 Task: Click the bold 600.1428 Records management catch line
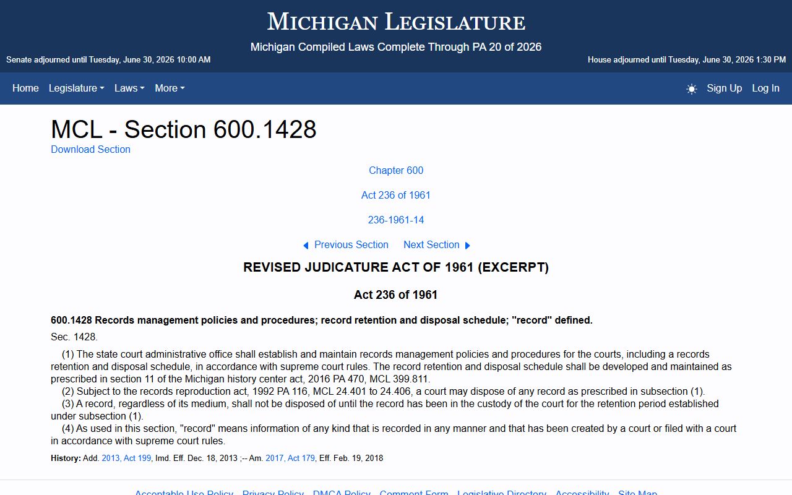(322, 320)
